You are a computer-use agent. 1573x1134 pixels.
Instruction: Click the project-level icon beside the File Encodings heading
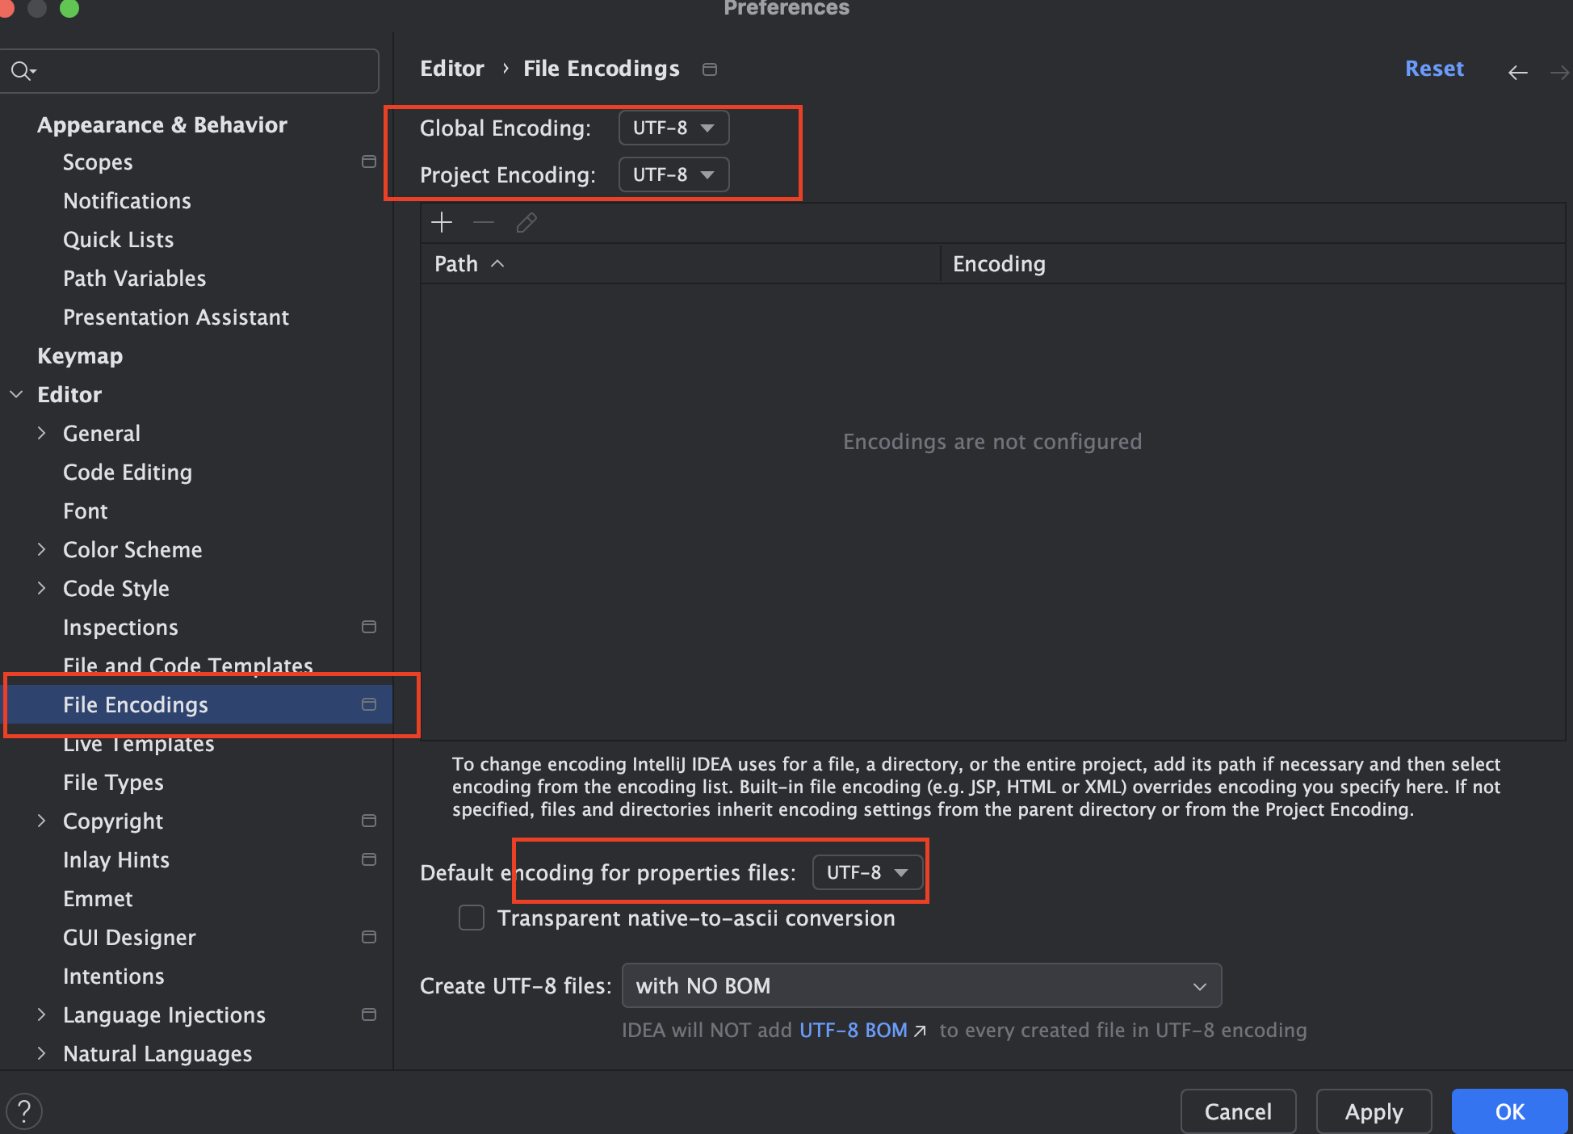(710, 69)
